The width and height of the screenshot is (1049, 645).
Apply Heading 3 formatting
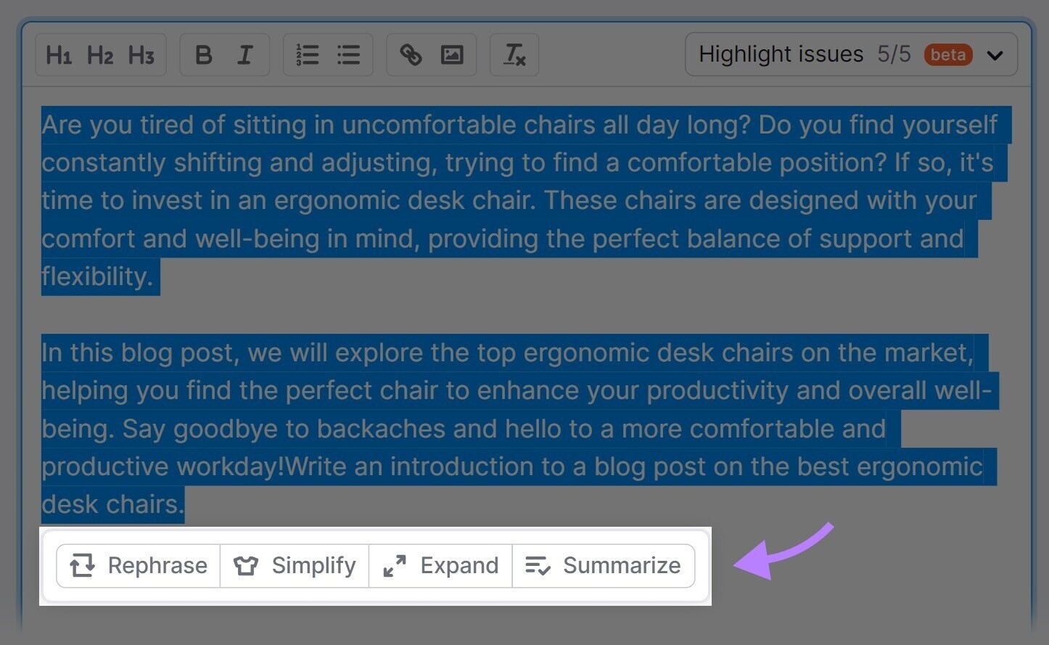pyautogui.click(x=141, y=55)
